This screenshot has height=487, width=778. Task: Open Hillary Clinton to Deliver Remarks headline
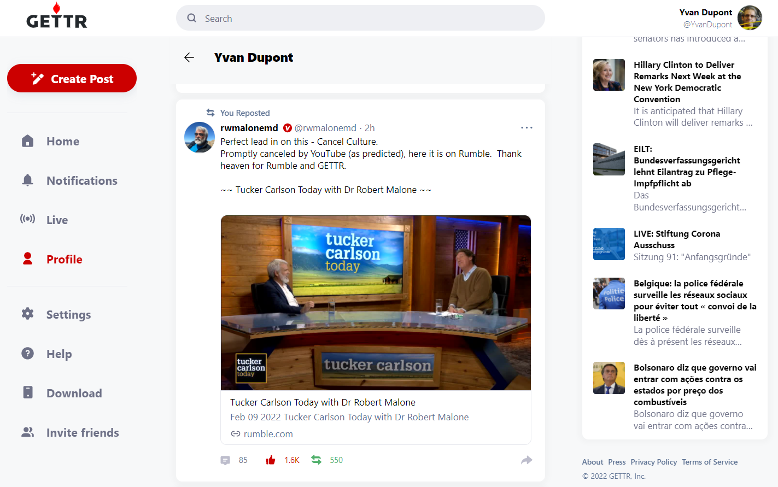[687, 82]
